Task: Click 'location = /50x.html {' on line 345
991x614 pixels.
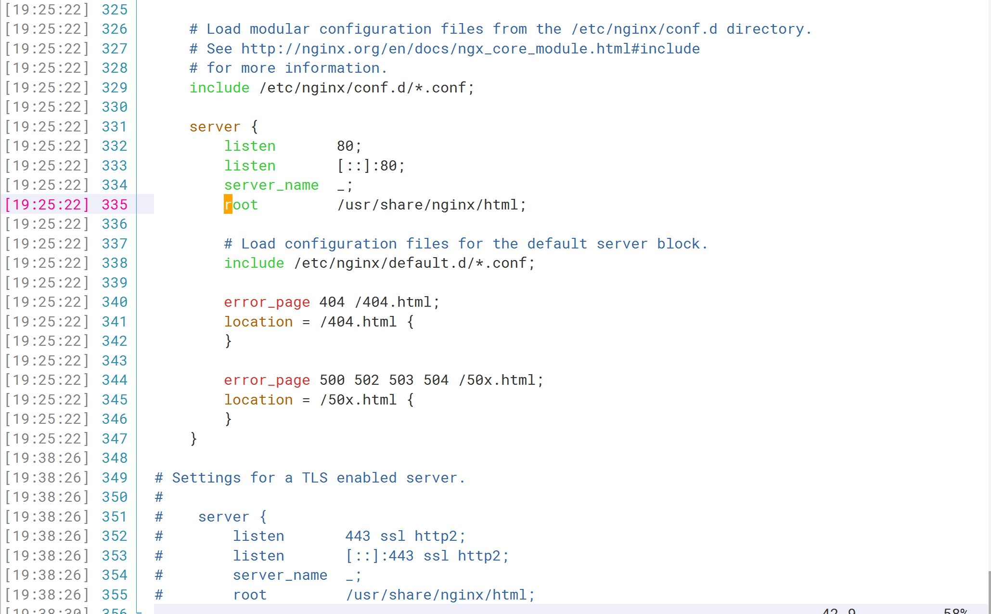Action: [x=319, y=400]
